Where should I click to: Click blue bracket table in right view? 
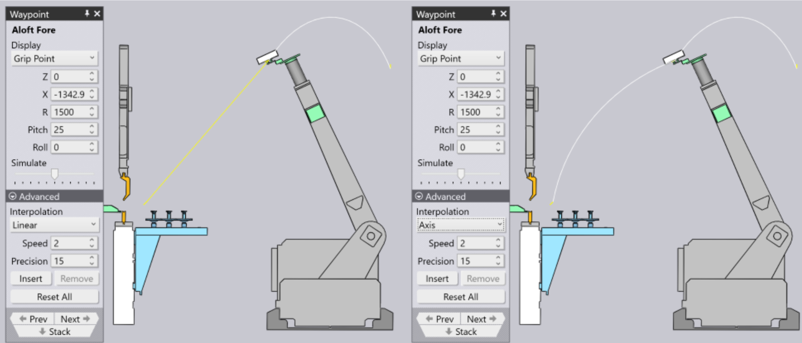(x=577, y=232)
